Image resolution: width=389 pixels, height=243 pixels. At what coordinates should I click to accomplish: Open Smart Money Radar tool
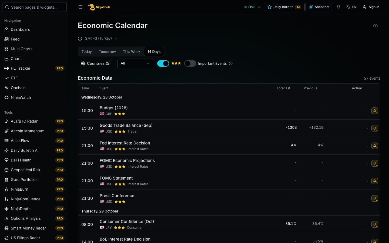pyautogui.click(x=35, y=228)
